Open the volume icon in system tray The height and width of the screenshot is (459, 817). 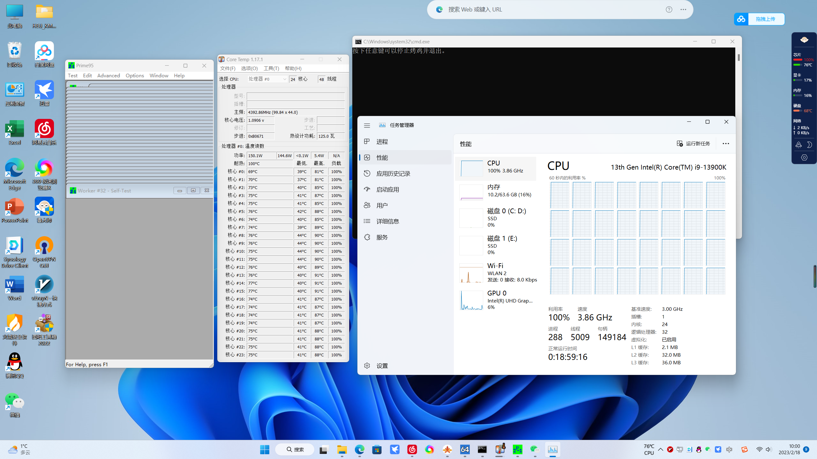(768, 449)
